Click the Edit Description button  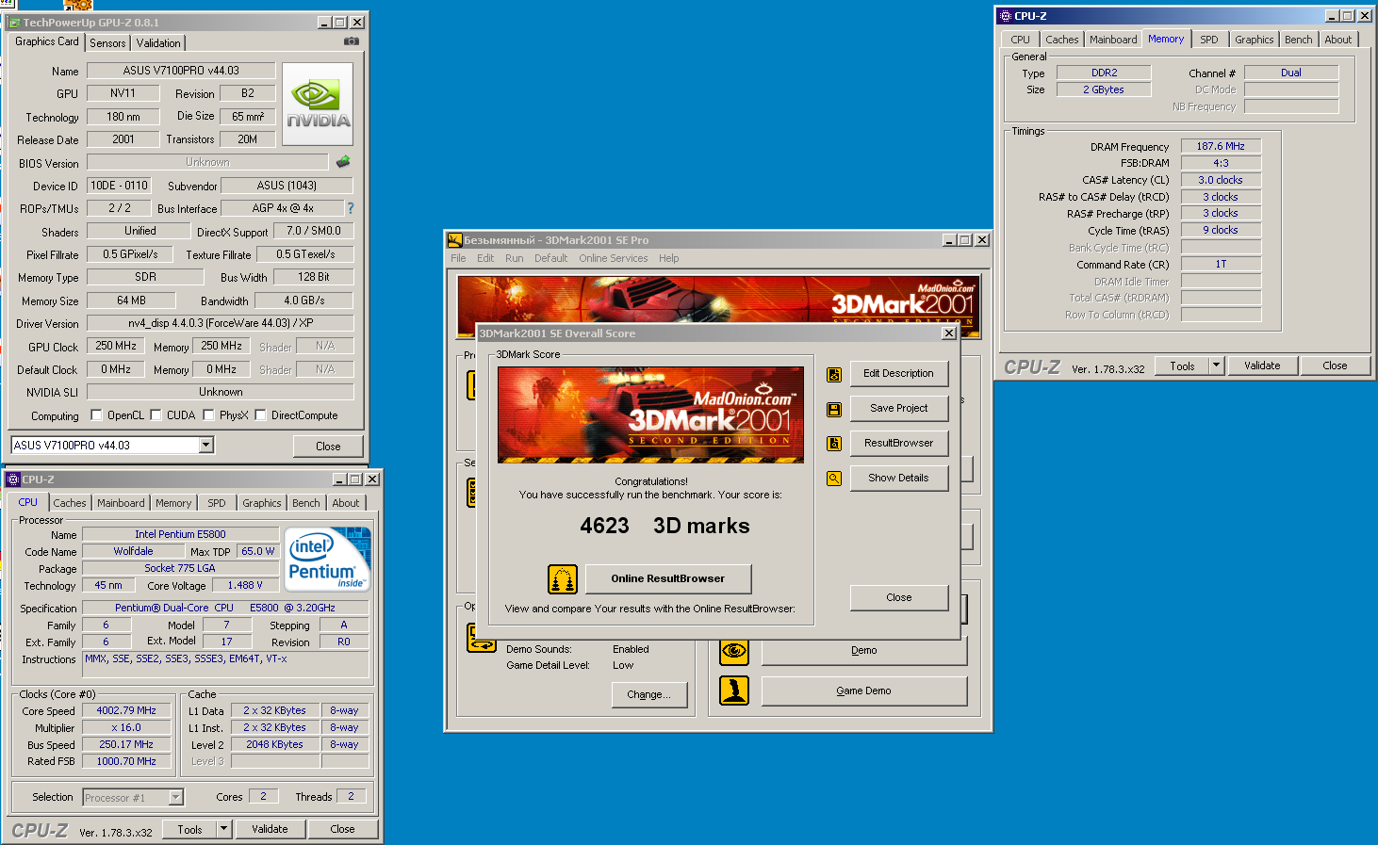(x=899, y=374)
